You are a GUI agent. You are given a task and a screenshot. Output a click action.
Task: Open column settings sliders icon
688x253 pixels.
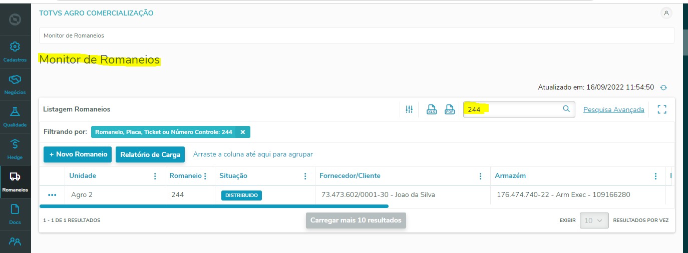click(409, 109)
